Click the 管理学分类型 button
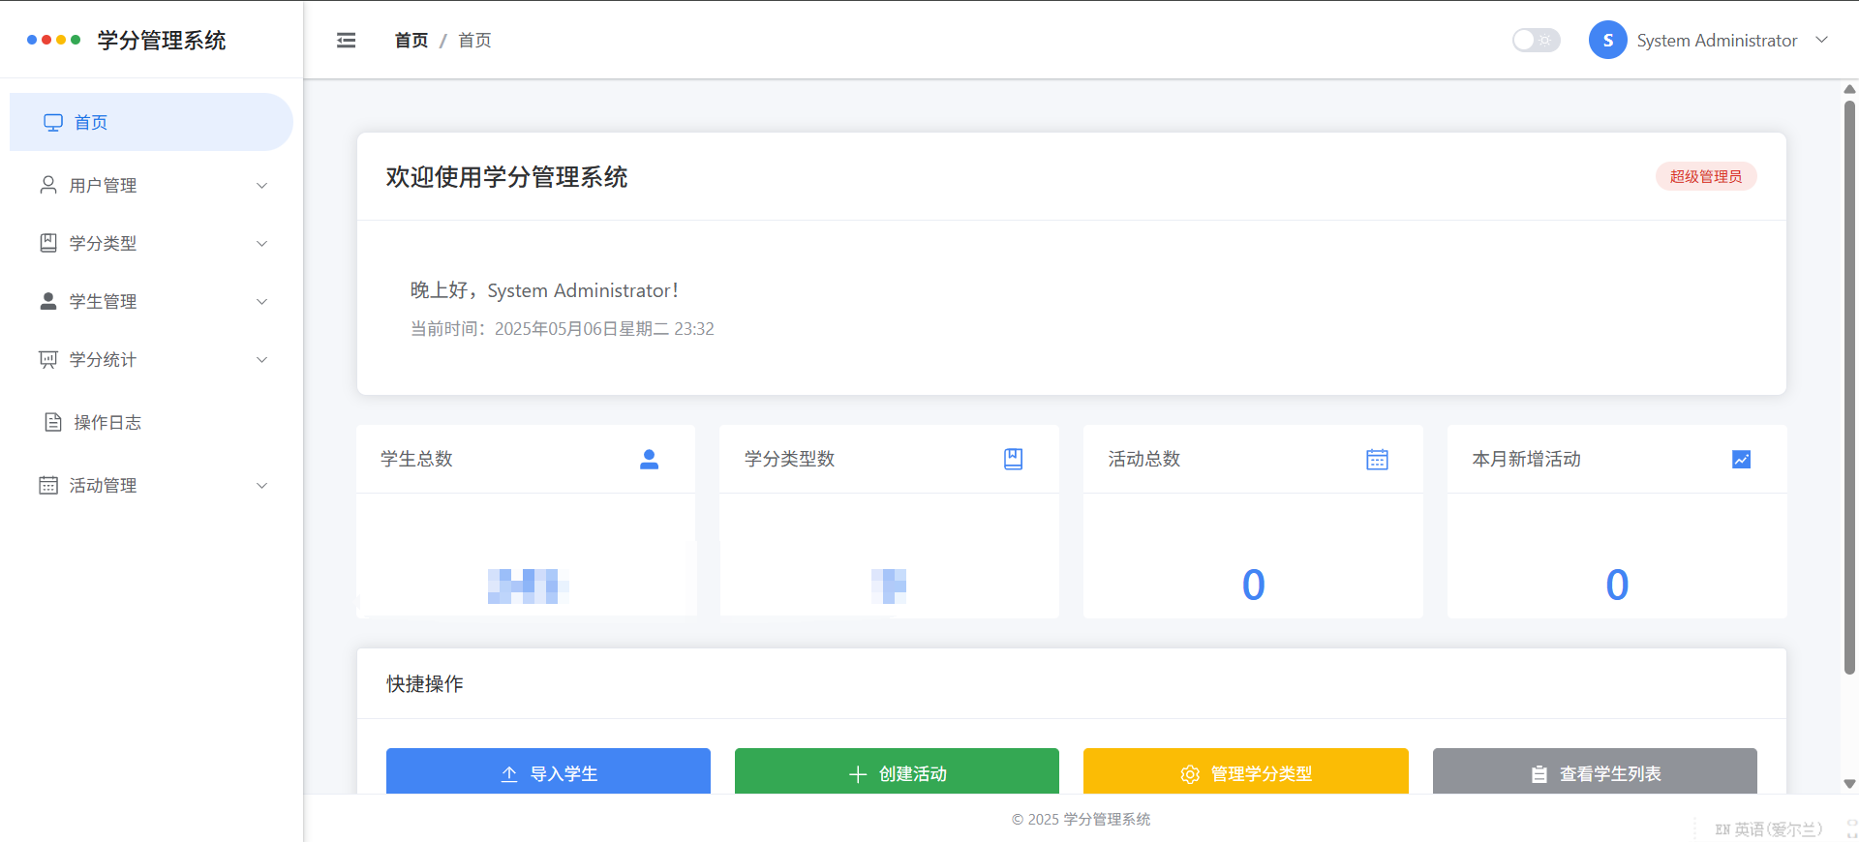This screenshot has width=1859, height=842. pyautogui.click(x=1246, y=772)
